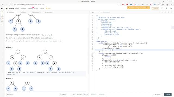The width and height of the screenshot is (174, 97).
Task: Open the playground icon in header
Action: pyautogui.click(x=162, y=8)
